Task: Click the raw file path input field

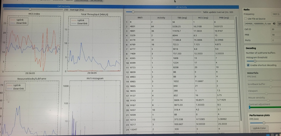Action: (x=260, y=23)
